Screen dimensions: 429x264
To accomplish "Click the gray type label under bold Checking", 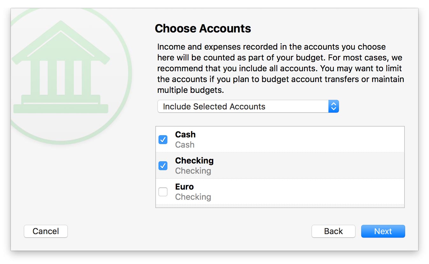I will [193, 171].
